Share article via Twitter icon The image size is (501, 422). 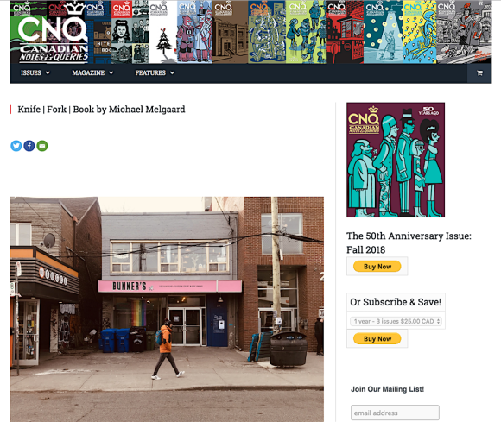click(16, 146)
